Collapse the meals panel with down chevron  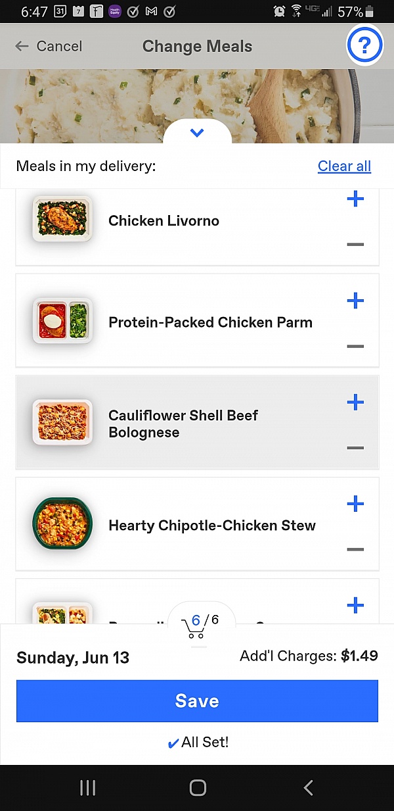point(197,134)
